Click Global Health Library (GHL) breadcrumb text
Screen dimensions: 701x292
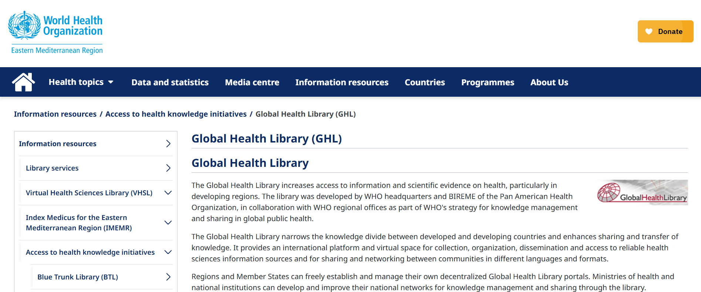pyautogui.click(x=305, y=114)
